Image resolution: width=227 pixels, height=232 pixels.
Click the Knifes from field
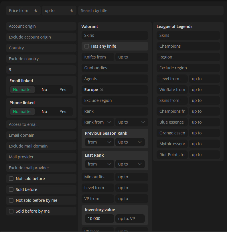(98, 57)
